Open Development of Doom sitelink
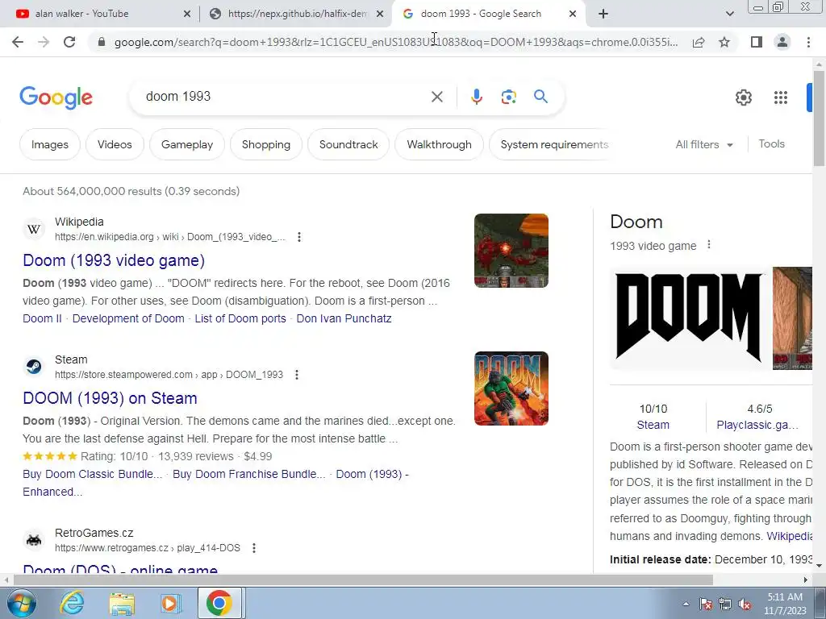 click(x=128, y=318)
